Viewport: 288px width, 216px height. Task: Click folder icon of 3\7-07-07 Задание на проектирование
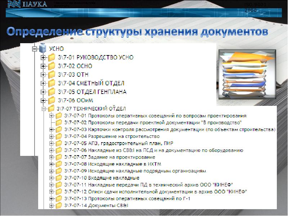click(59, 157)
